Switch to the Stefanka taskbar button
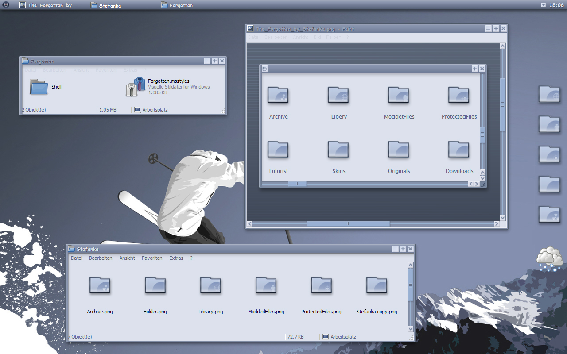Screen dimensions: 567x354 point(106,5)
